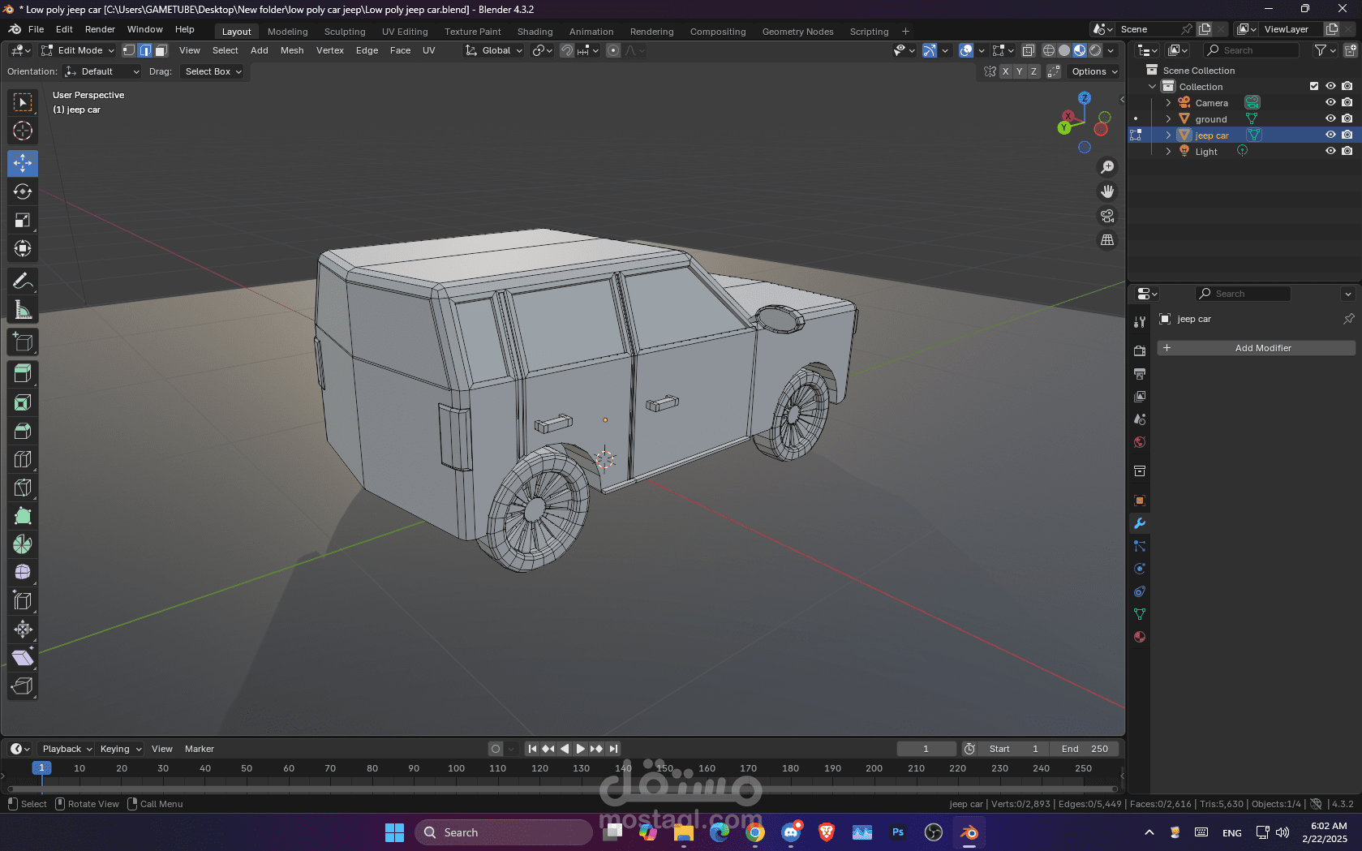Switch to the Shading workspace tab

[x=535, y=32]
